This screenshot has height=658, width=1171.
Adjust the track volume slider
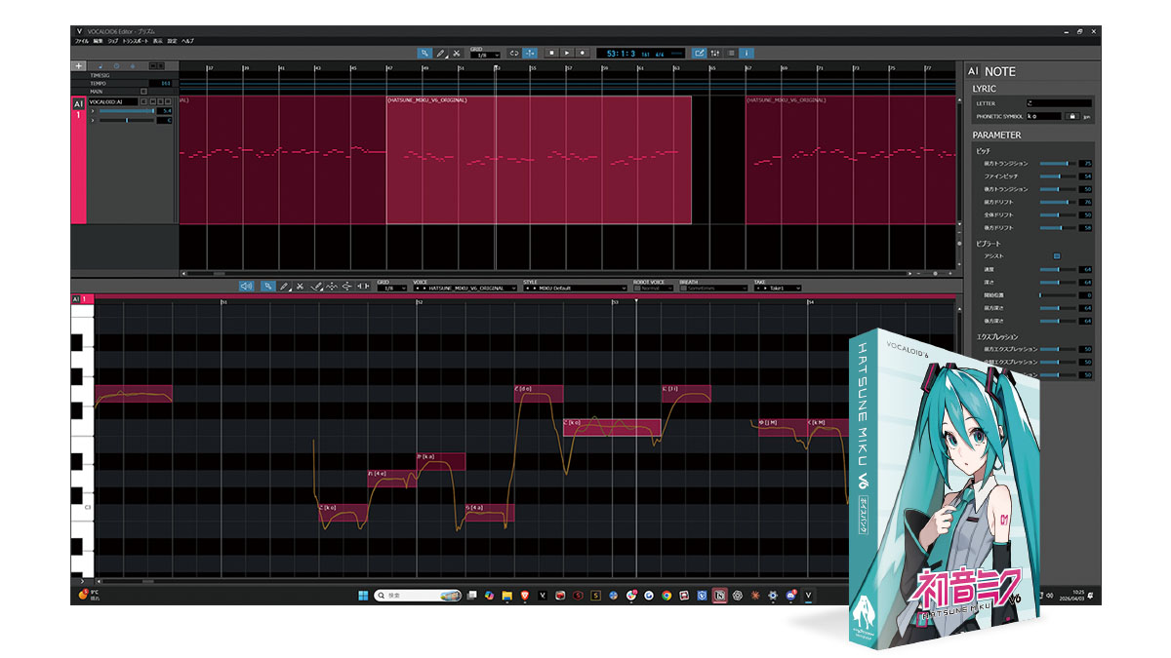(127, 111)
